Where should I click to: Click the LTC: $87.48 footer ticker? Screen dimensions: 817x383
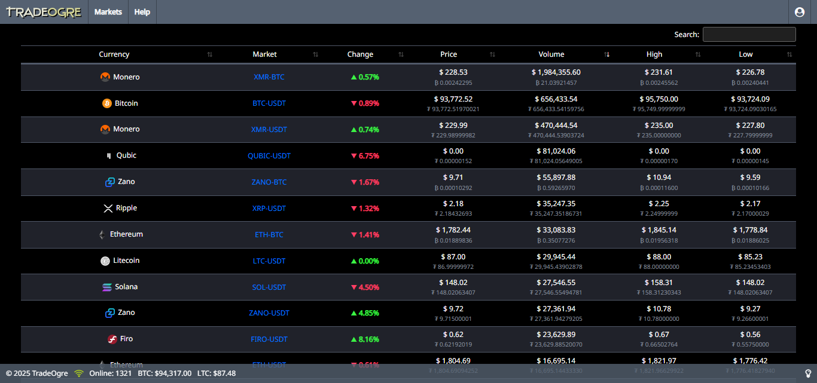coord(217,373)
